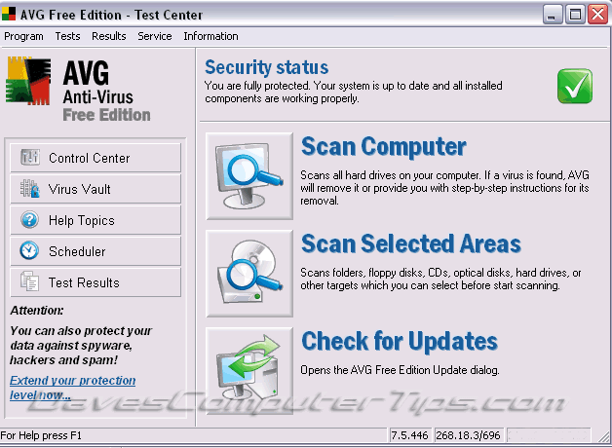
Task: Open the Results menu
Action: [109, 36]
